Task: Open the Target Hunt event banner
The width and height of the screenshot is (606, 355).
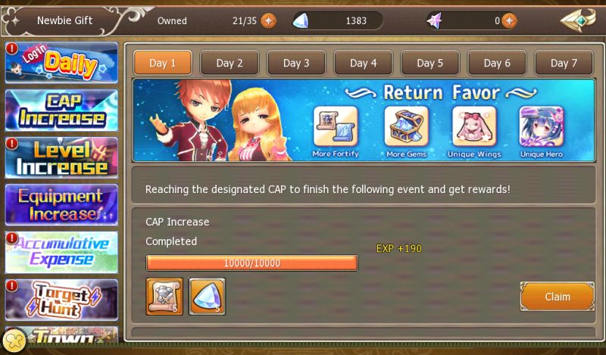Action: 61,301
